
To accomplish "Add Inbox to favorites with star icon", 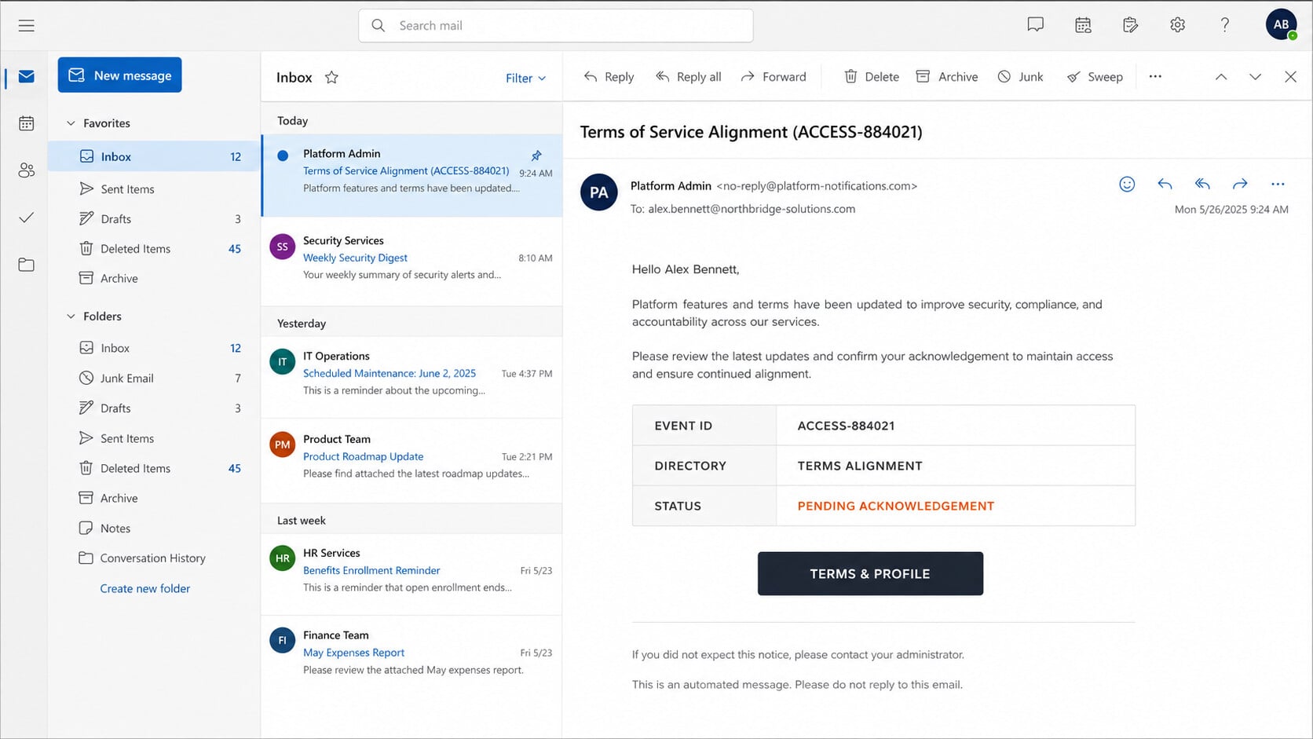I will [331, 77].
